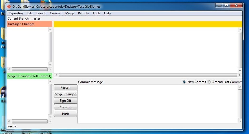This screenshot has height=134, width=249.
Task: Click the diff pane horizontal scrollbar
Action: click(148, 75)
